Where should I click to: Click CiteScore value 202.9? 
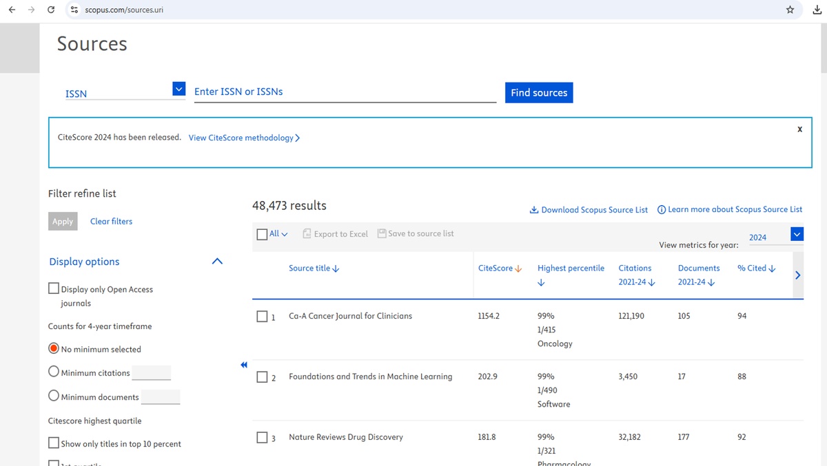[x=487, y=377]
